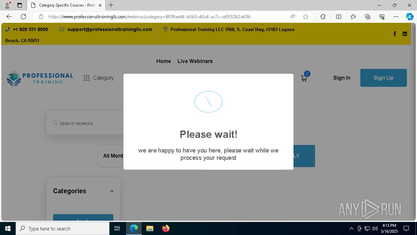
Task: Click the location pin icon
Action: [165, 29]
